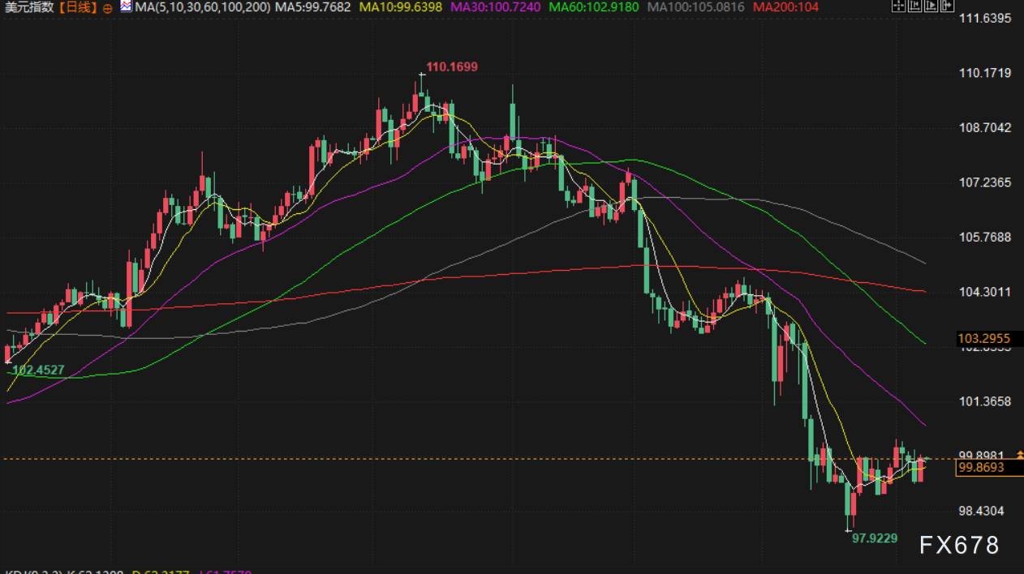The height and width of the screenshot is (574, 1024).
Task: Select the 日线 period label
Action: (80, 7)
